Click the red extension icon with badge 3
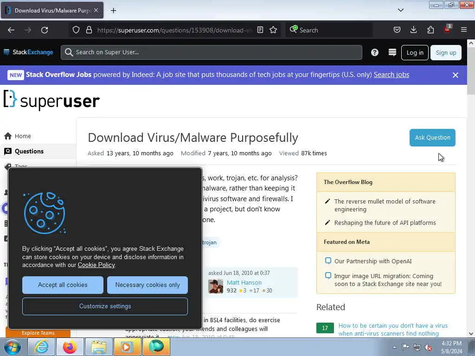This screenshot has height=356, width=475. tap(448, 29)
